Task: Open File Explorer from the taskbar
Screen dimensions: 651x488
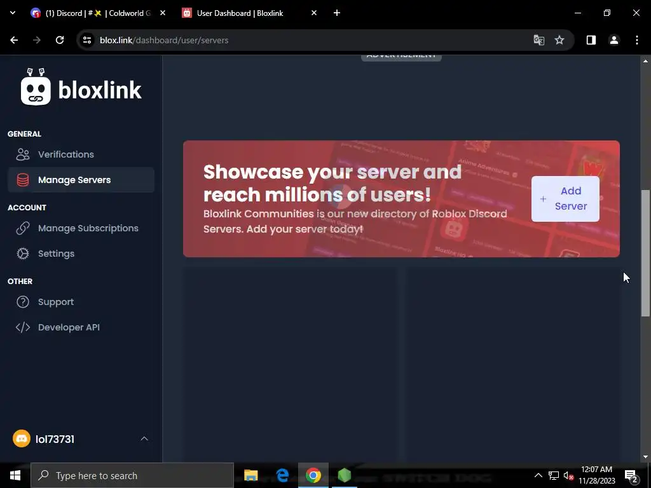Action: point(250,475)
